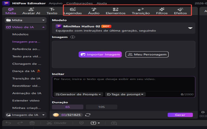Select the Minhas criaçõ... item
207x129 pixels.
pyautogui.click(x=27, y=108)
